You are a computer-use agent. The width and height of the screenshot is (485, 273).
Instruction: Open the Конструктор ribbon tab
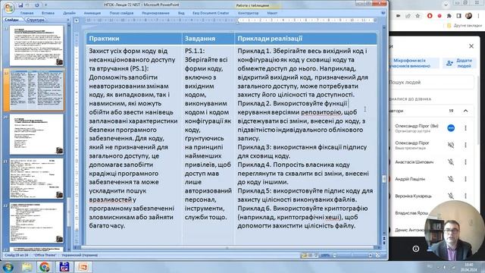click(249, 13)
